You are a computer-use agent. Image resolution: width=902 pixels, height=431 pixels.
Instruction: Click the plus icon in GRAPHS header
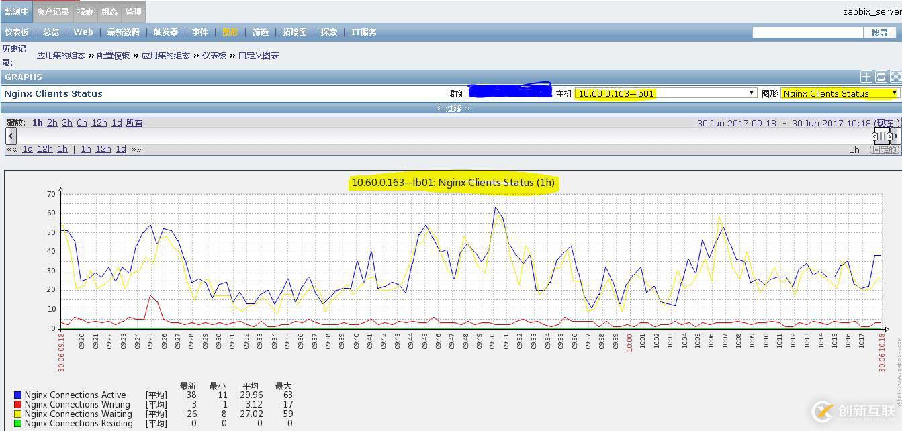coord(866,77)
